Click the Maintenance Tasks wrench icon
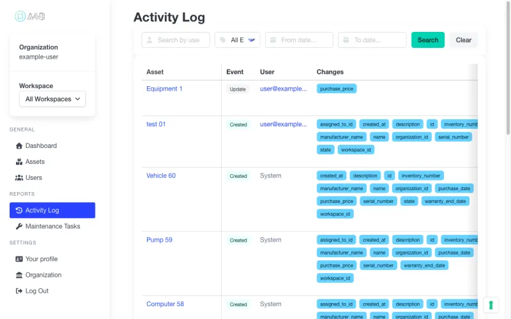The width and height of the screenshot is (511, 319). (x=19, y=226)
